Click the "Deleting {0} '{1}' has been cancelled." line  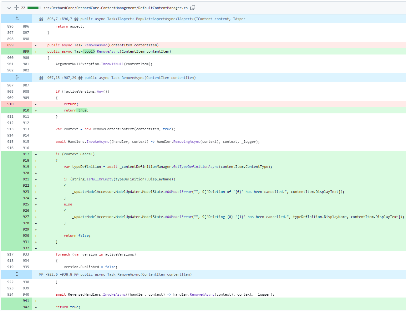238,217
